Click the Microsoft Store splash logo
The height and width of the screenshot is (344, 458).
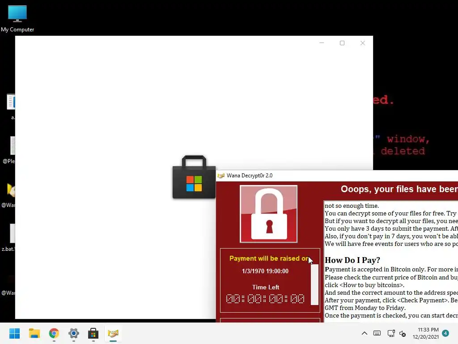pyautogui.click(x=194, y=177)
